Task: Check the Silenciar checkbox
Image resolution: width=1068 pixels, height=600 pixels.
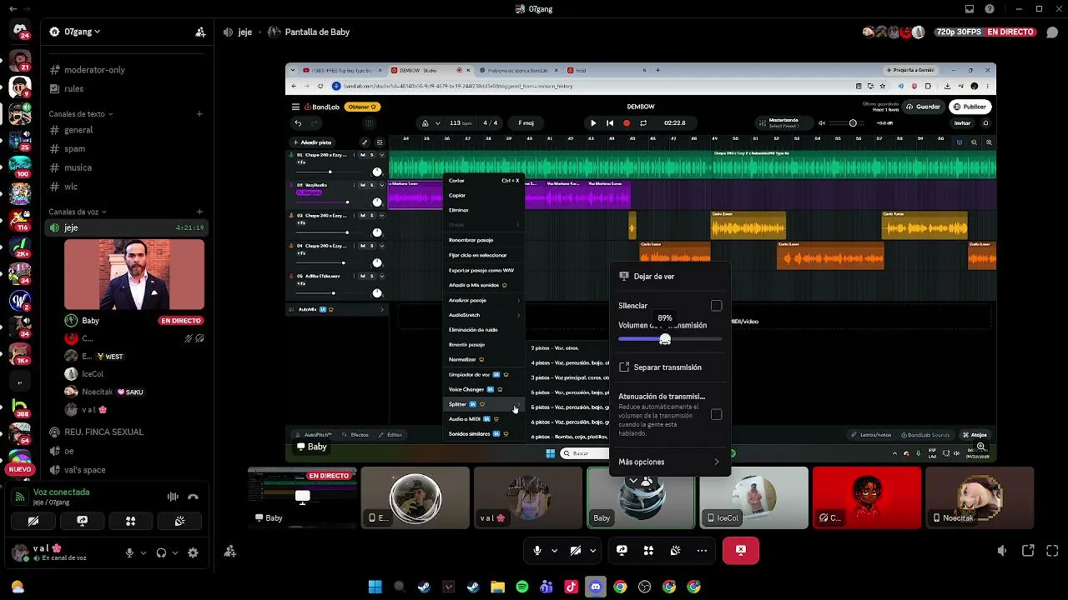Action: tap(716, 306)
